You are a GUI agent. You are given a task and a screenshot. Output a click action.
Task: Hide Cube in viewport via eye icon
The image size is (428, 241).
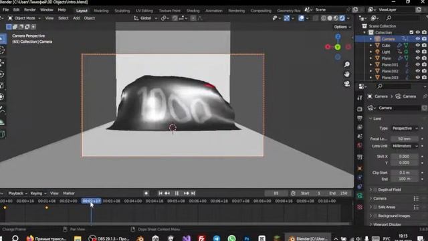tap(417, 46)
